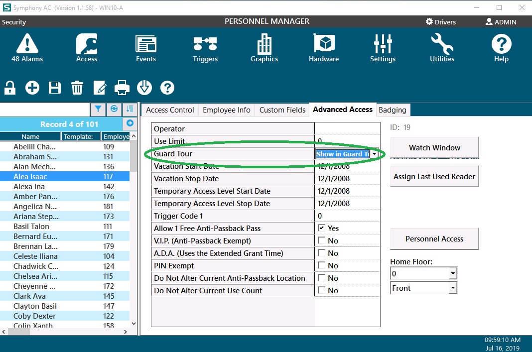Edit record using pencil icon
The height and width of the screenshot is (352, 532).
point(100,88)
